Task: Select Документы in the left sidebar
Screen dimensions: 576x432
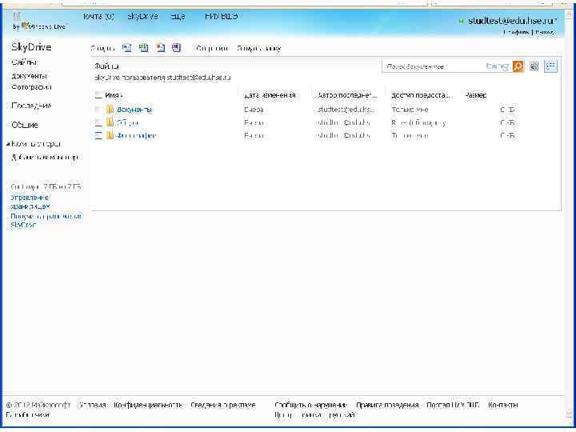Action: (x=29, y=76)
